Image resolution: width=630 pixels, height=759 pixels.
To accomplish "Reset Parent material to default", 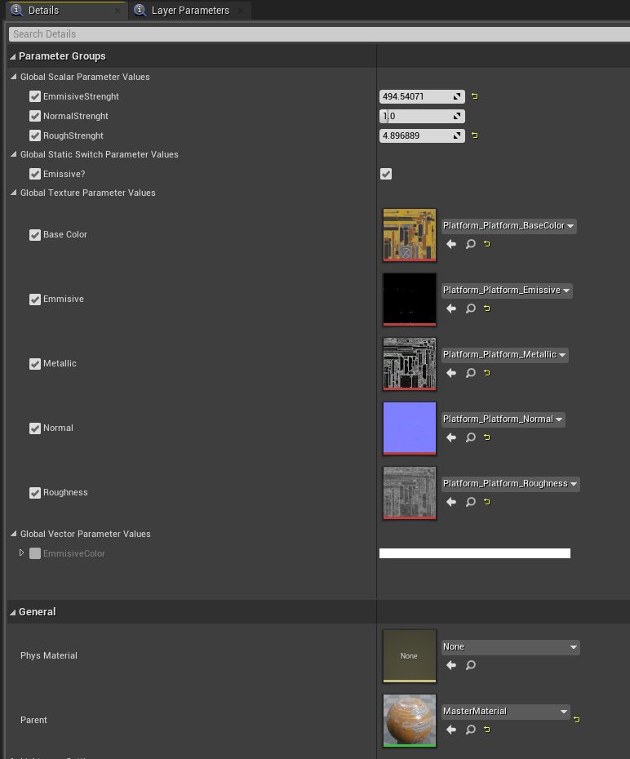I will click(x=487, y=730).
